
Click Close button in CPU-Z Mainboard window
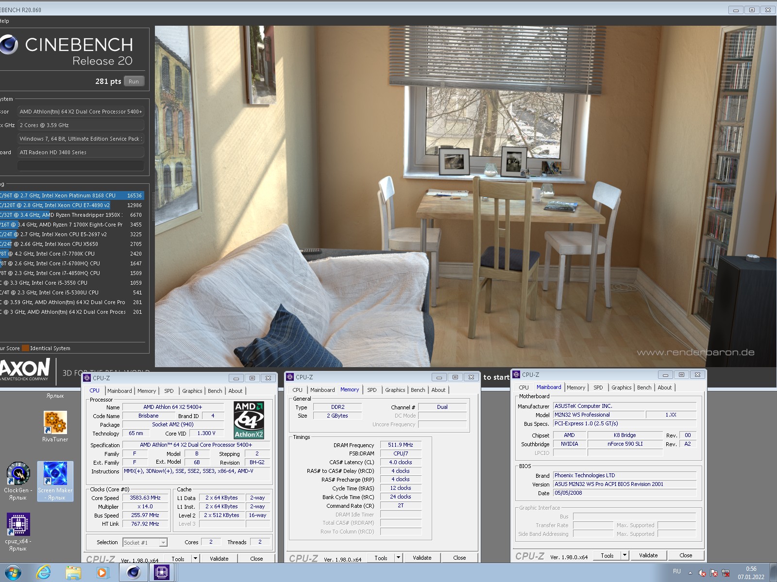pyautogui.click(x=686, y=555)
